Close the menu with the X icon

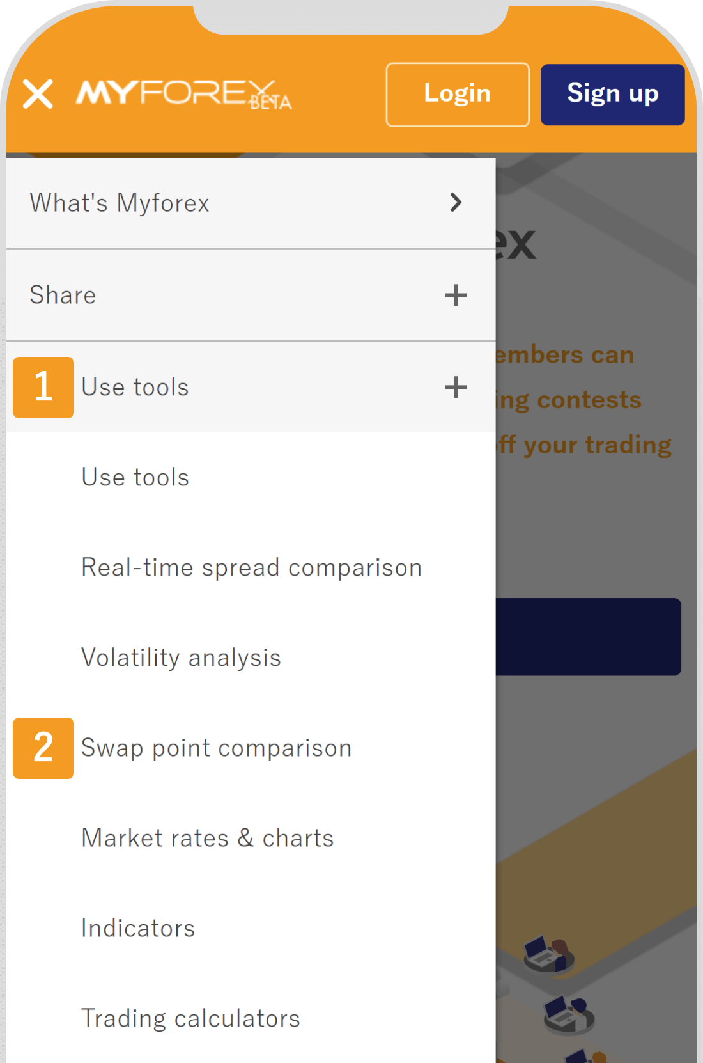(38, 94)
